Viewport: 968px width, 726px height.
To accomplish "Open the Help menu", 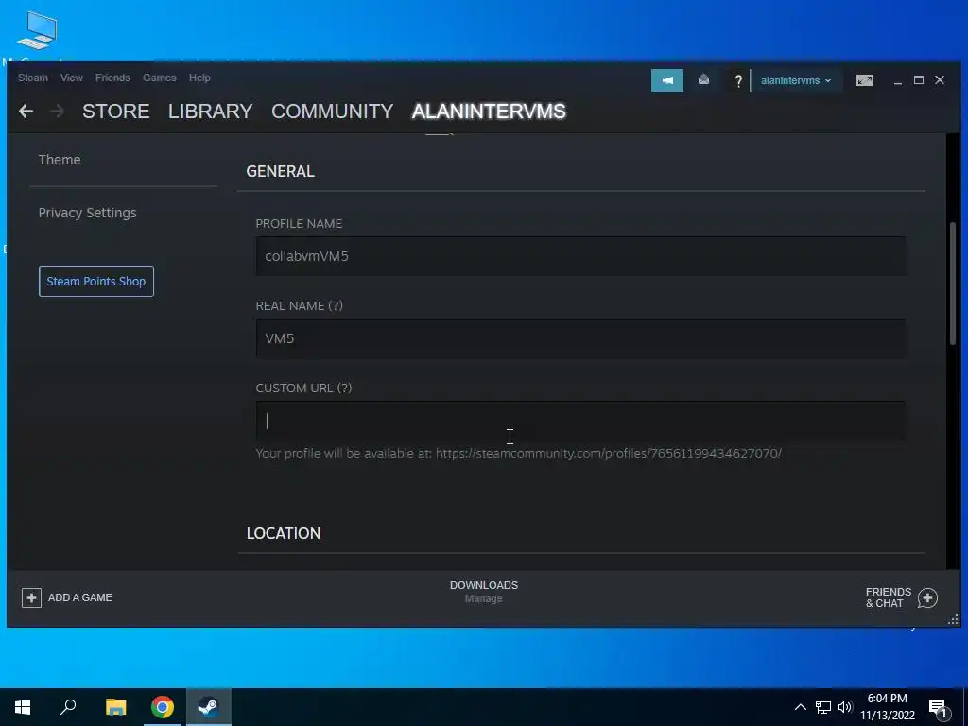I will pyautogui.click(x=199, y=78).
